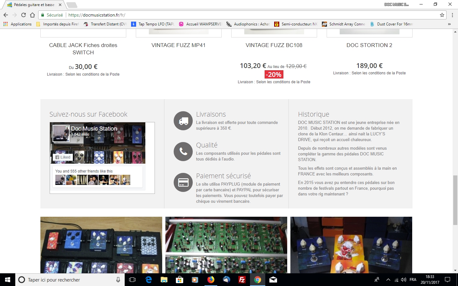Click the phone Qualité icon
The width and height of the screenshot is (458, 286).
tap(183, 152)
